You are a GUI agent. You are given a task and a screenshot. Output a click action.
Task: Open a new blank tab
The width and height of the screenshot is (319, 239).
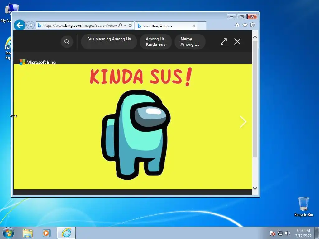202,26
